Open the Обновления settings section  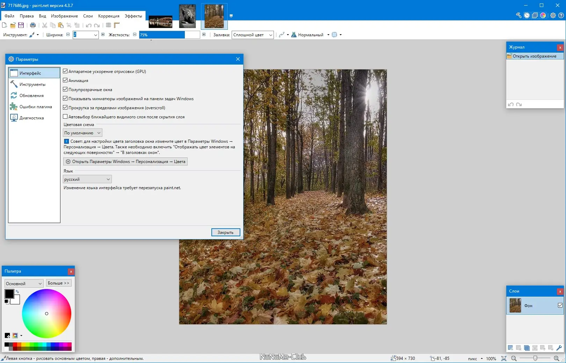tap(34, 96)
